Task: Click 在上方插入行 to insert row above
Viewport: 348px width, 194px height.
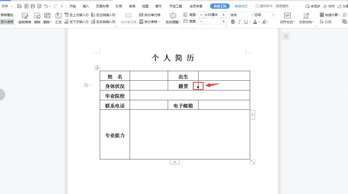Action: [77, 15]
